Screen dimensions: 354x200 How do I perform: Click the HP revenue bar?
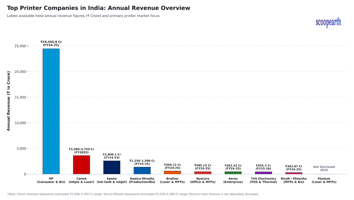click(51, 111)
